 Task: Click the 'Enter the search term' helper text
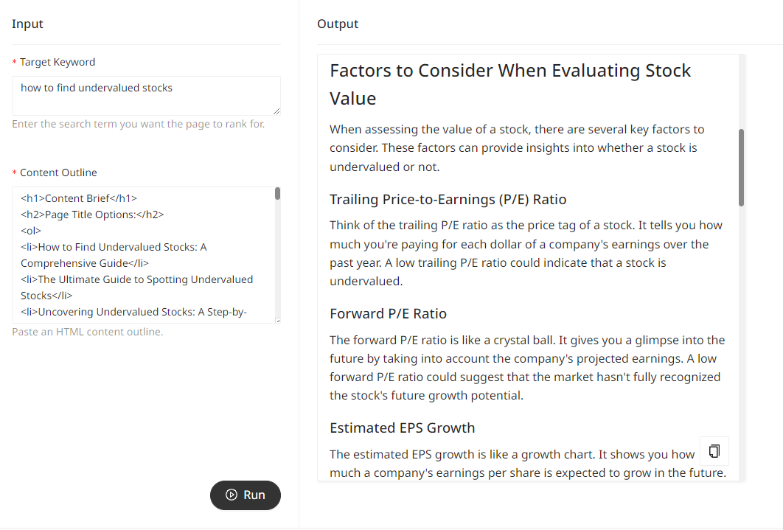point(137,124)
